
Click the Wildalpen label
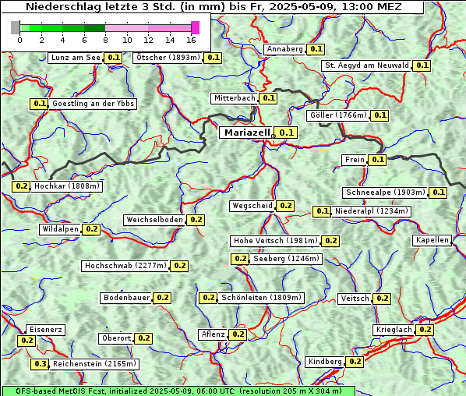click(x=60, y=229)
